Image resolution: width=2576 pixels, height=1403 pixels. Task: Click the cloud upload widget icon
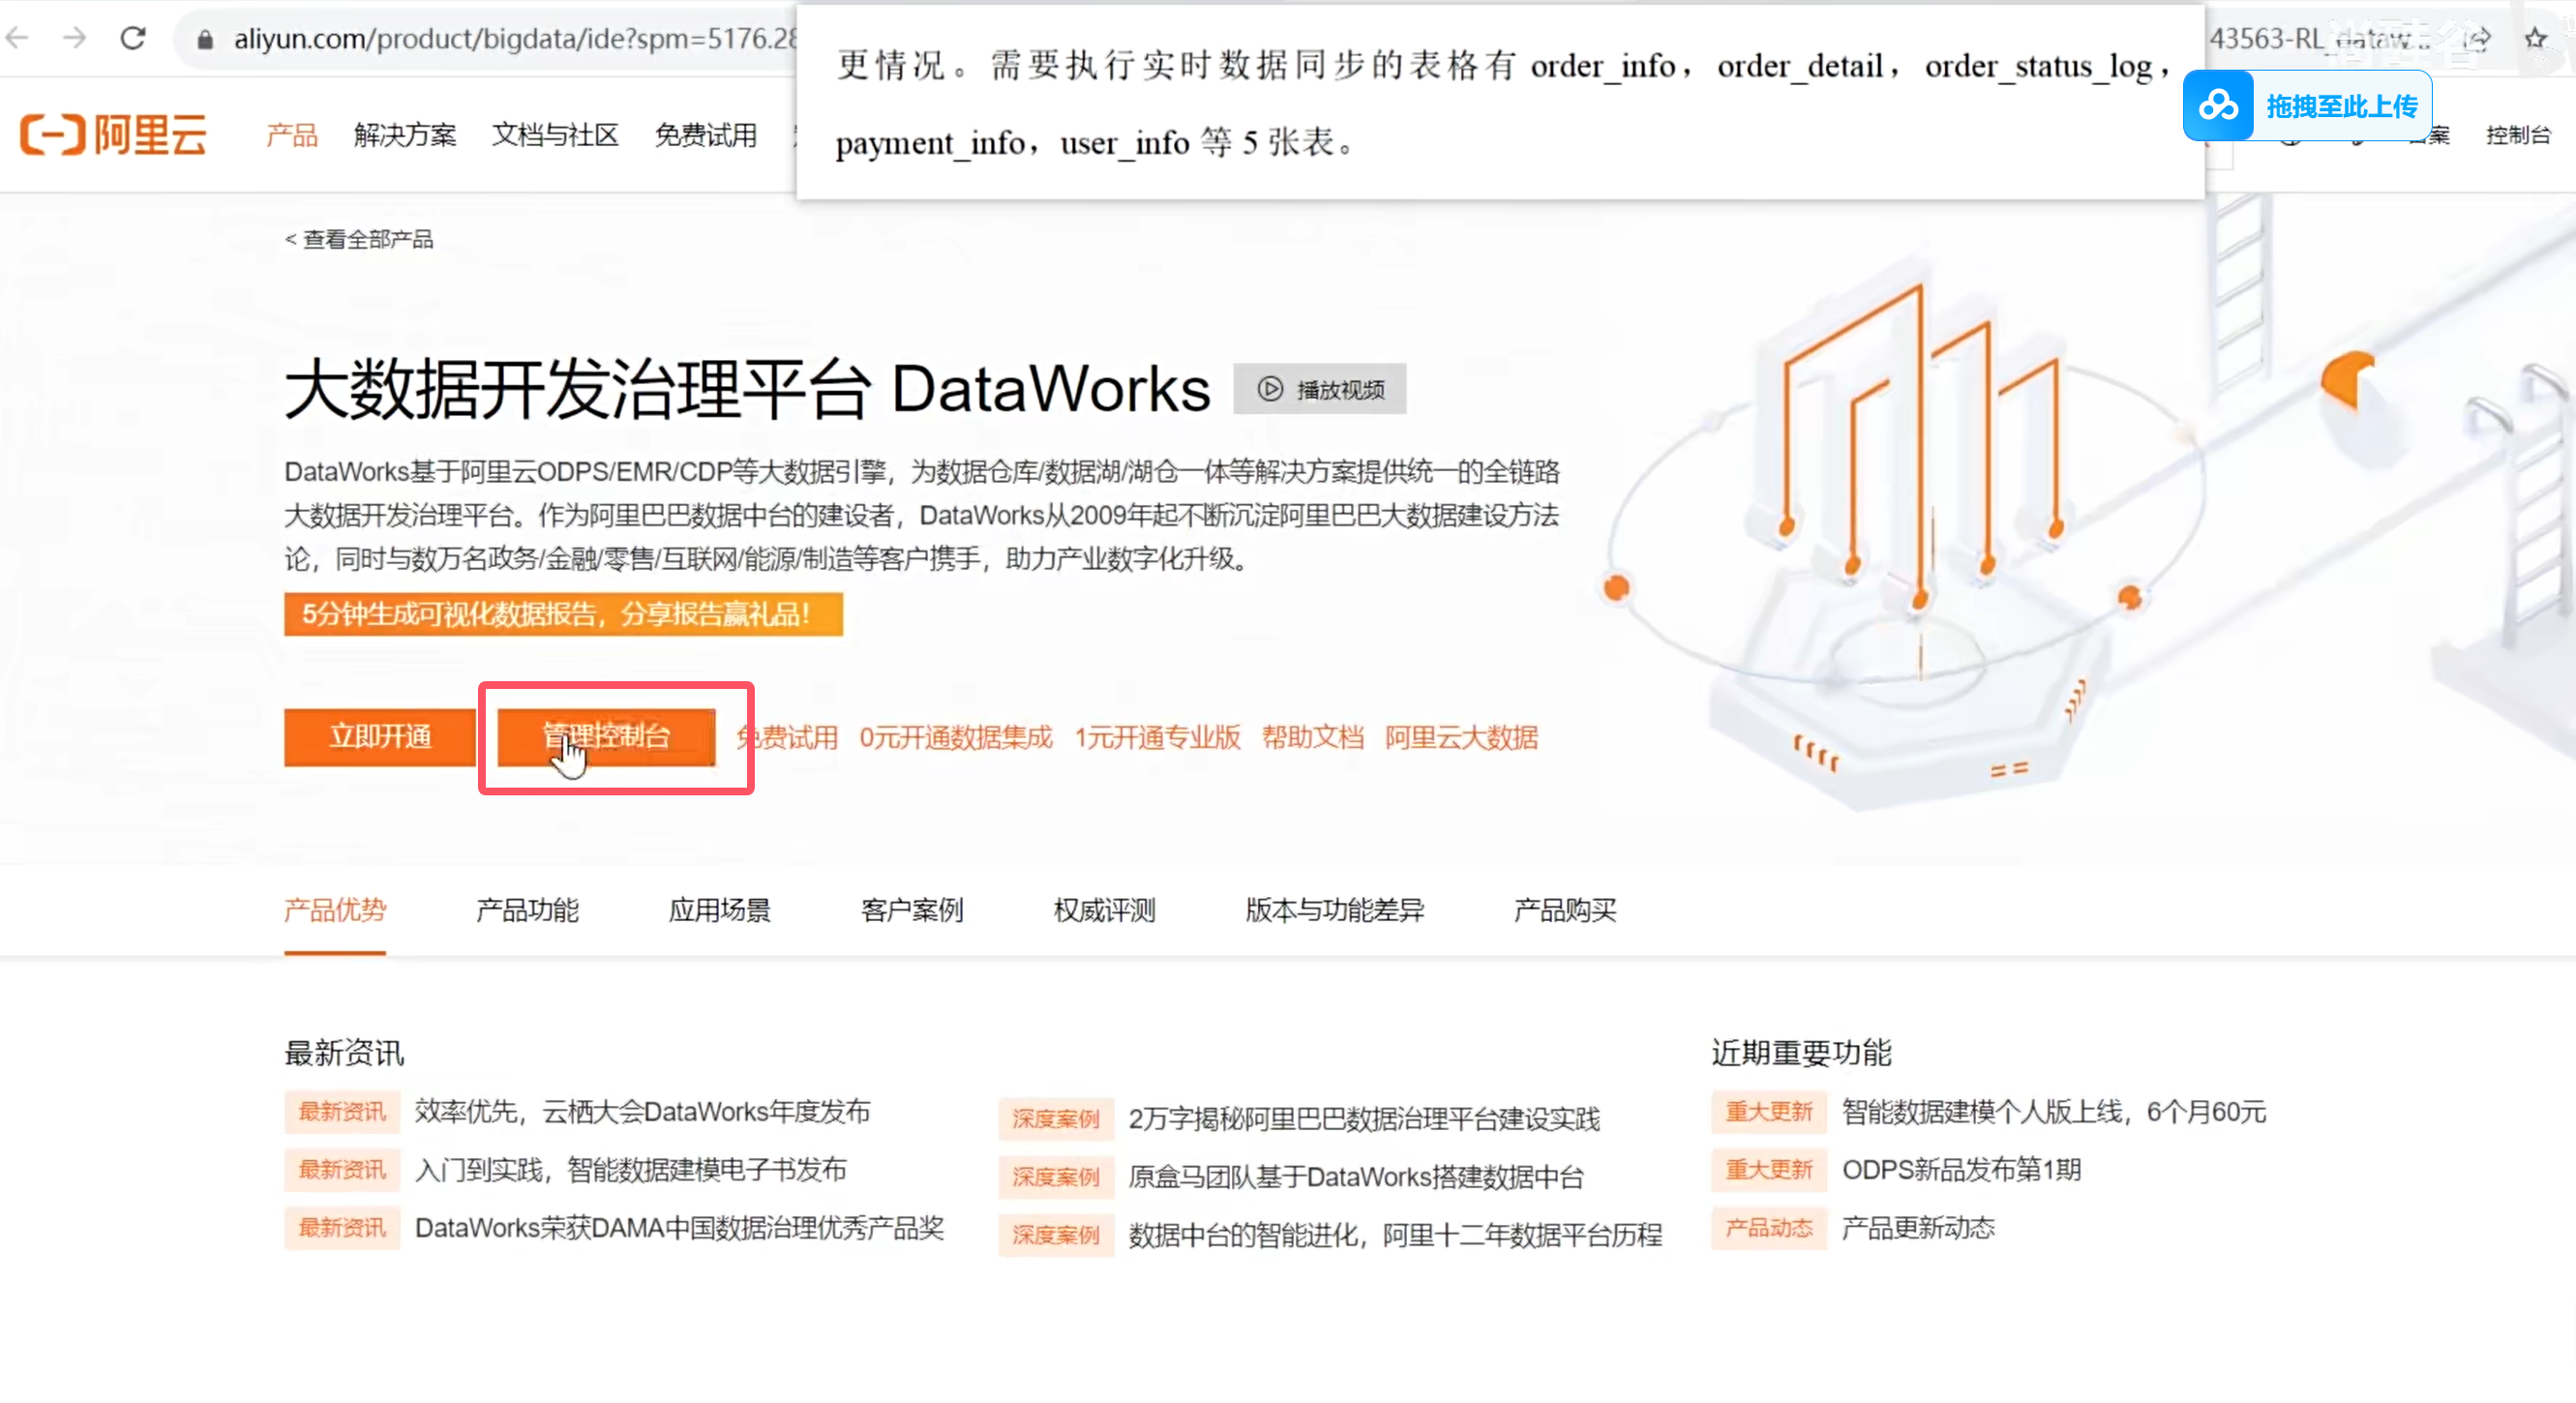(x=2218, y=105)
